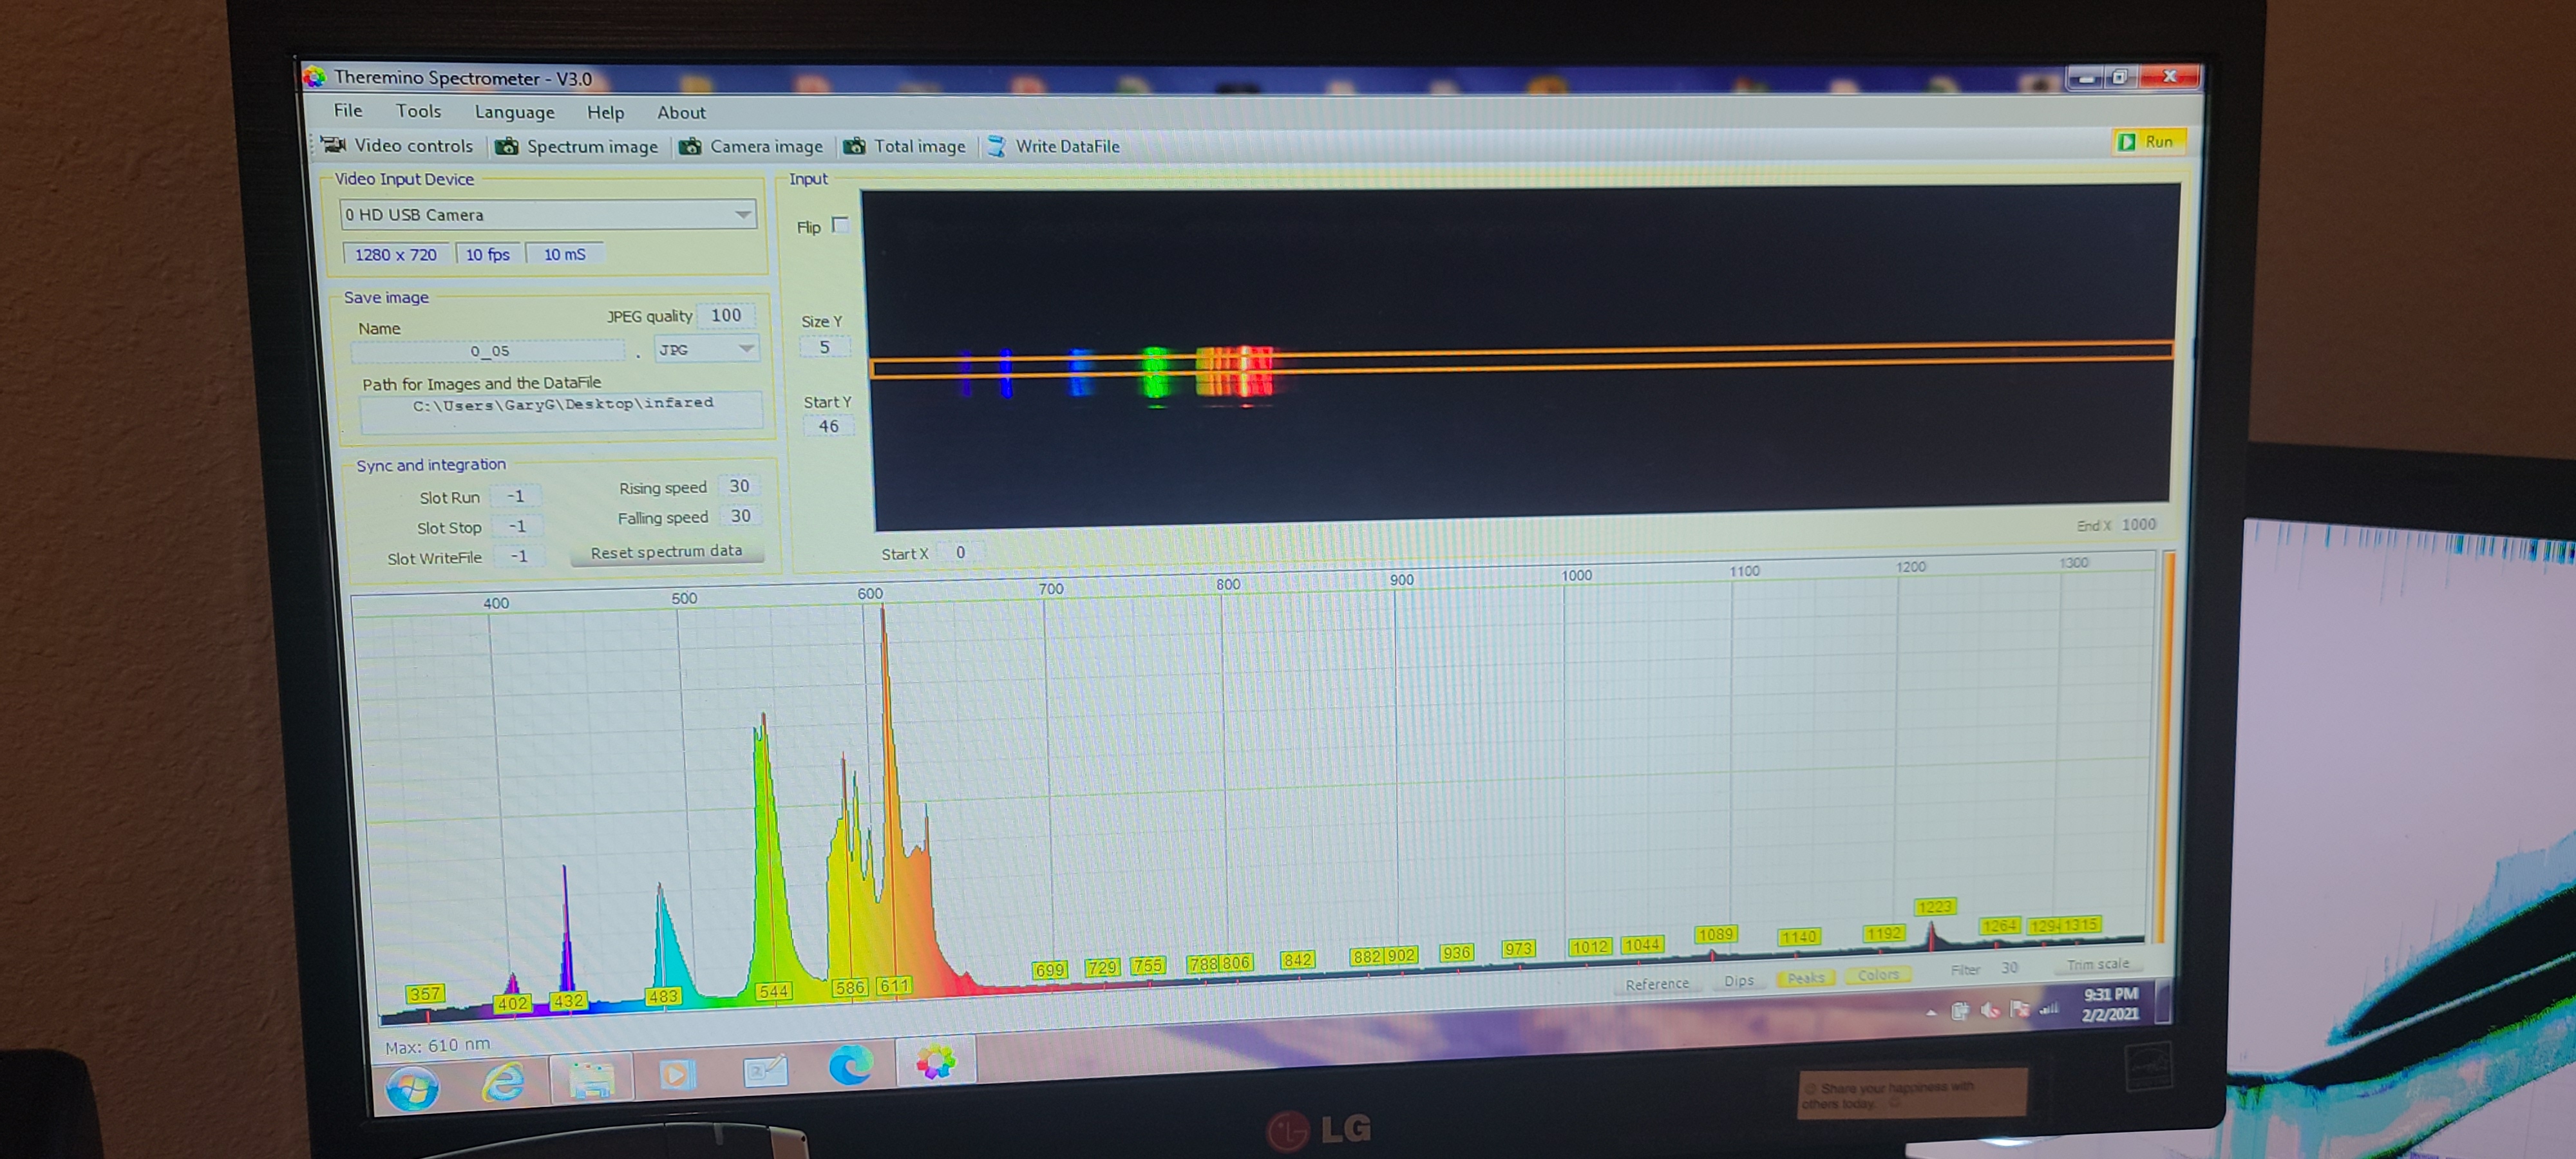
Task: Click the Spectrum image camera icon
Action: coord(507,147)
